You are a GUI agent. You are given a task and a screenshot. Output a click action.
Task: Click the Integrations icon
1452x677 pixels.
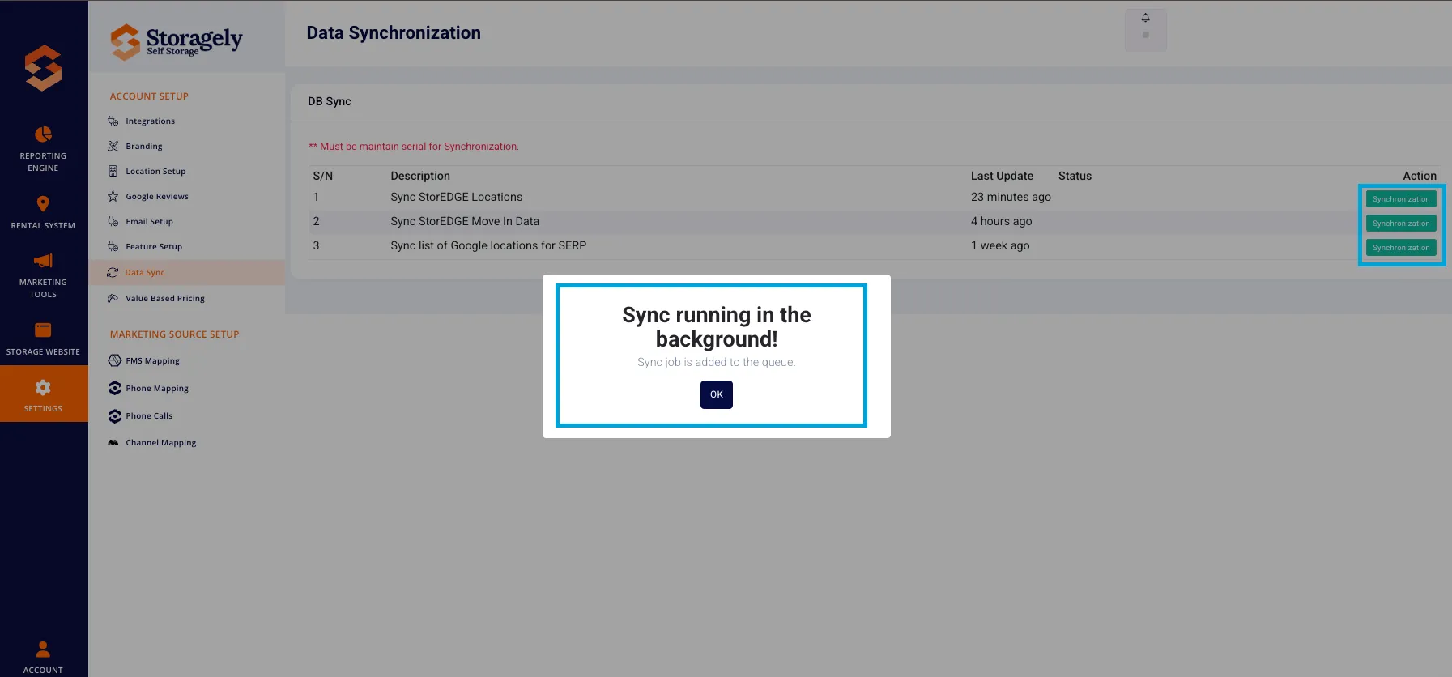point(113,121)
